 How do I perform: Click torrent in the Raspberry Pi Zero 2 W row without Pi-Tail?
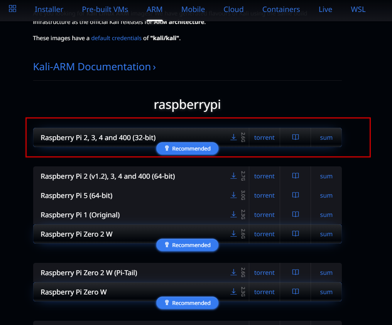point(264,234)
